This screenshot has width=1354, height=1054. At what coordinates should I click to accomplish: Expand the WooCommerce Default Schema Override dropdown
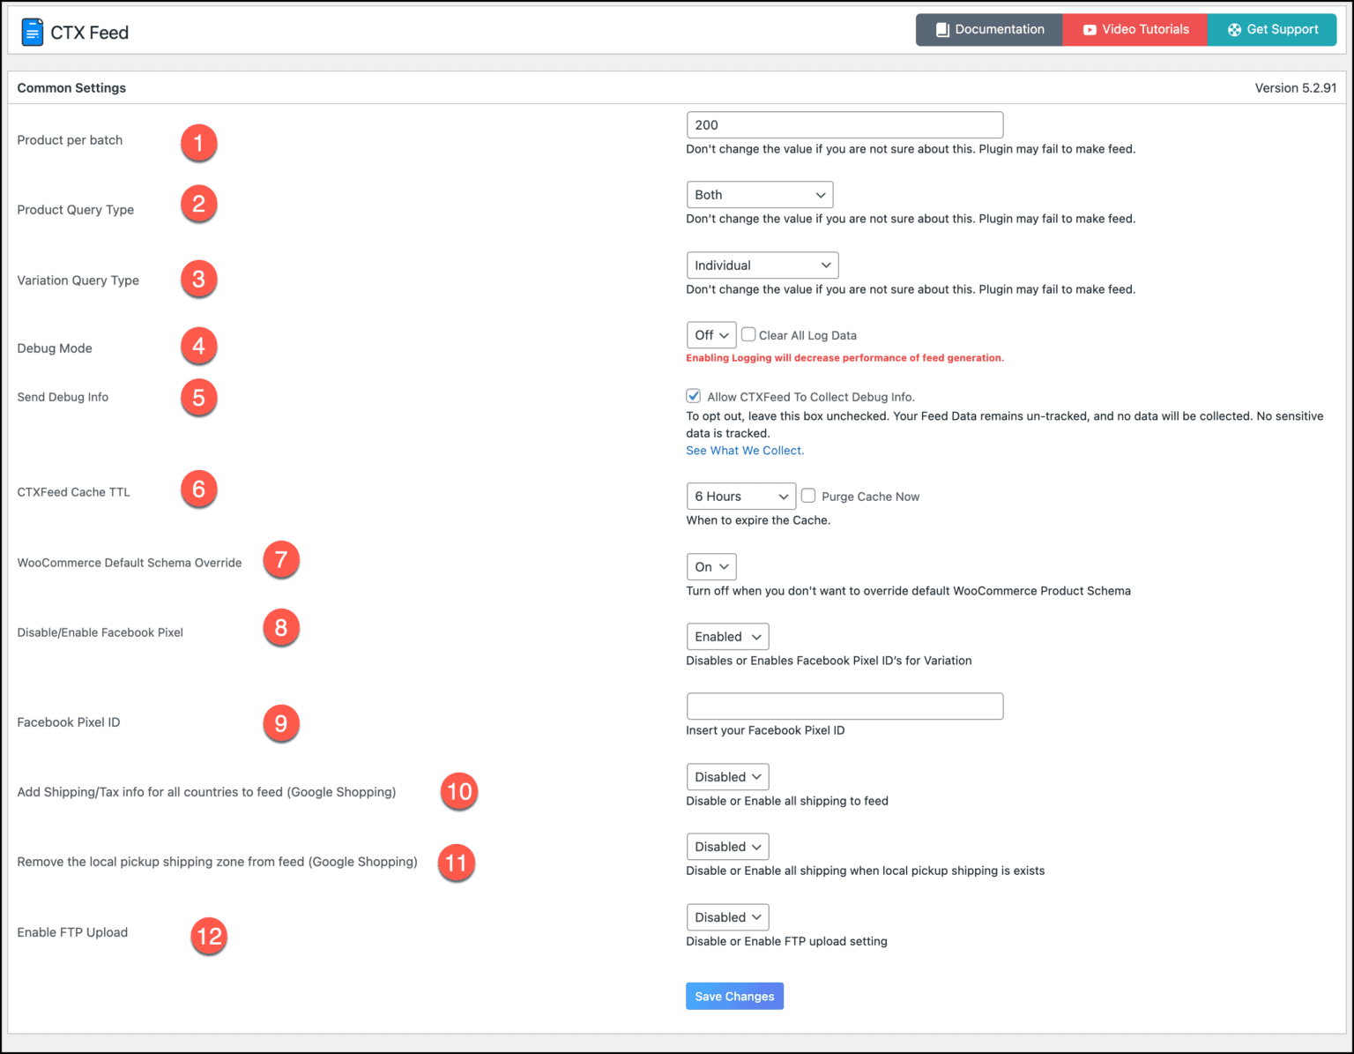point(710,566)
